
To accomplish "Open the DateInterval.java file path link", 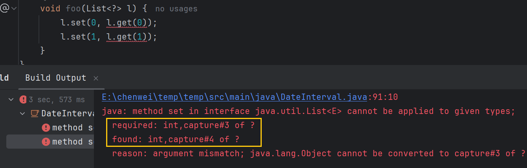I will click(235, 97).
